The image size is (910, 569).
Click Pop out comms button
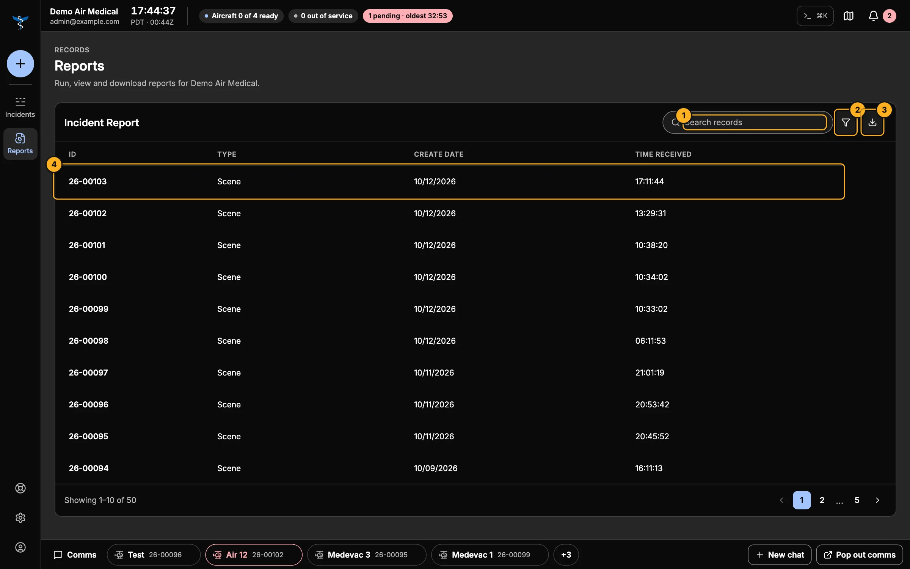point(860,555)
